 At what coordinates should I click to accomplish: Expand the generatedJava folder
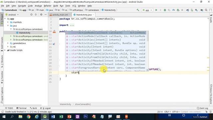pyautogui.click(x=8, y=43)
